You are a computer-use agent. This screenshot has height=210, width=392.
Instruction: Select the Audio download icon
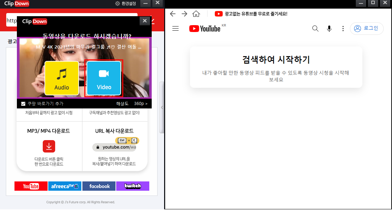coord(61,78)
